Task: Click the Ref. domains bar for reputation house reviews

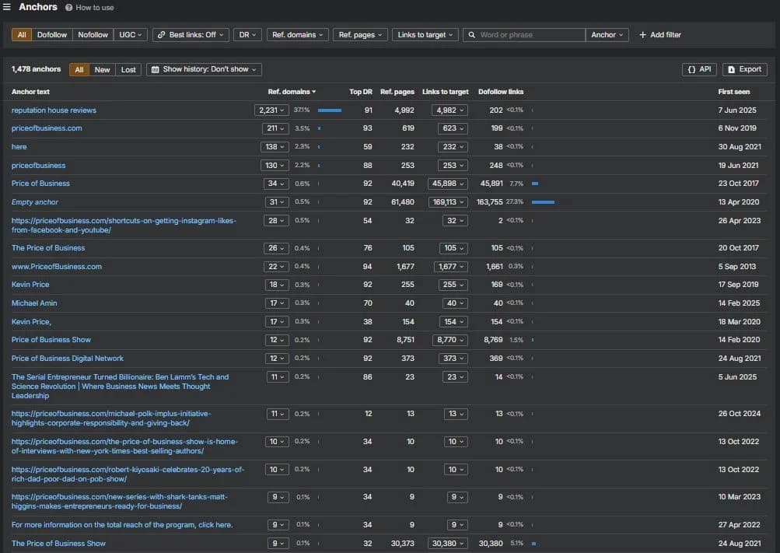Action: click(x=330, y=110)
